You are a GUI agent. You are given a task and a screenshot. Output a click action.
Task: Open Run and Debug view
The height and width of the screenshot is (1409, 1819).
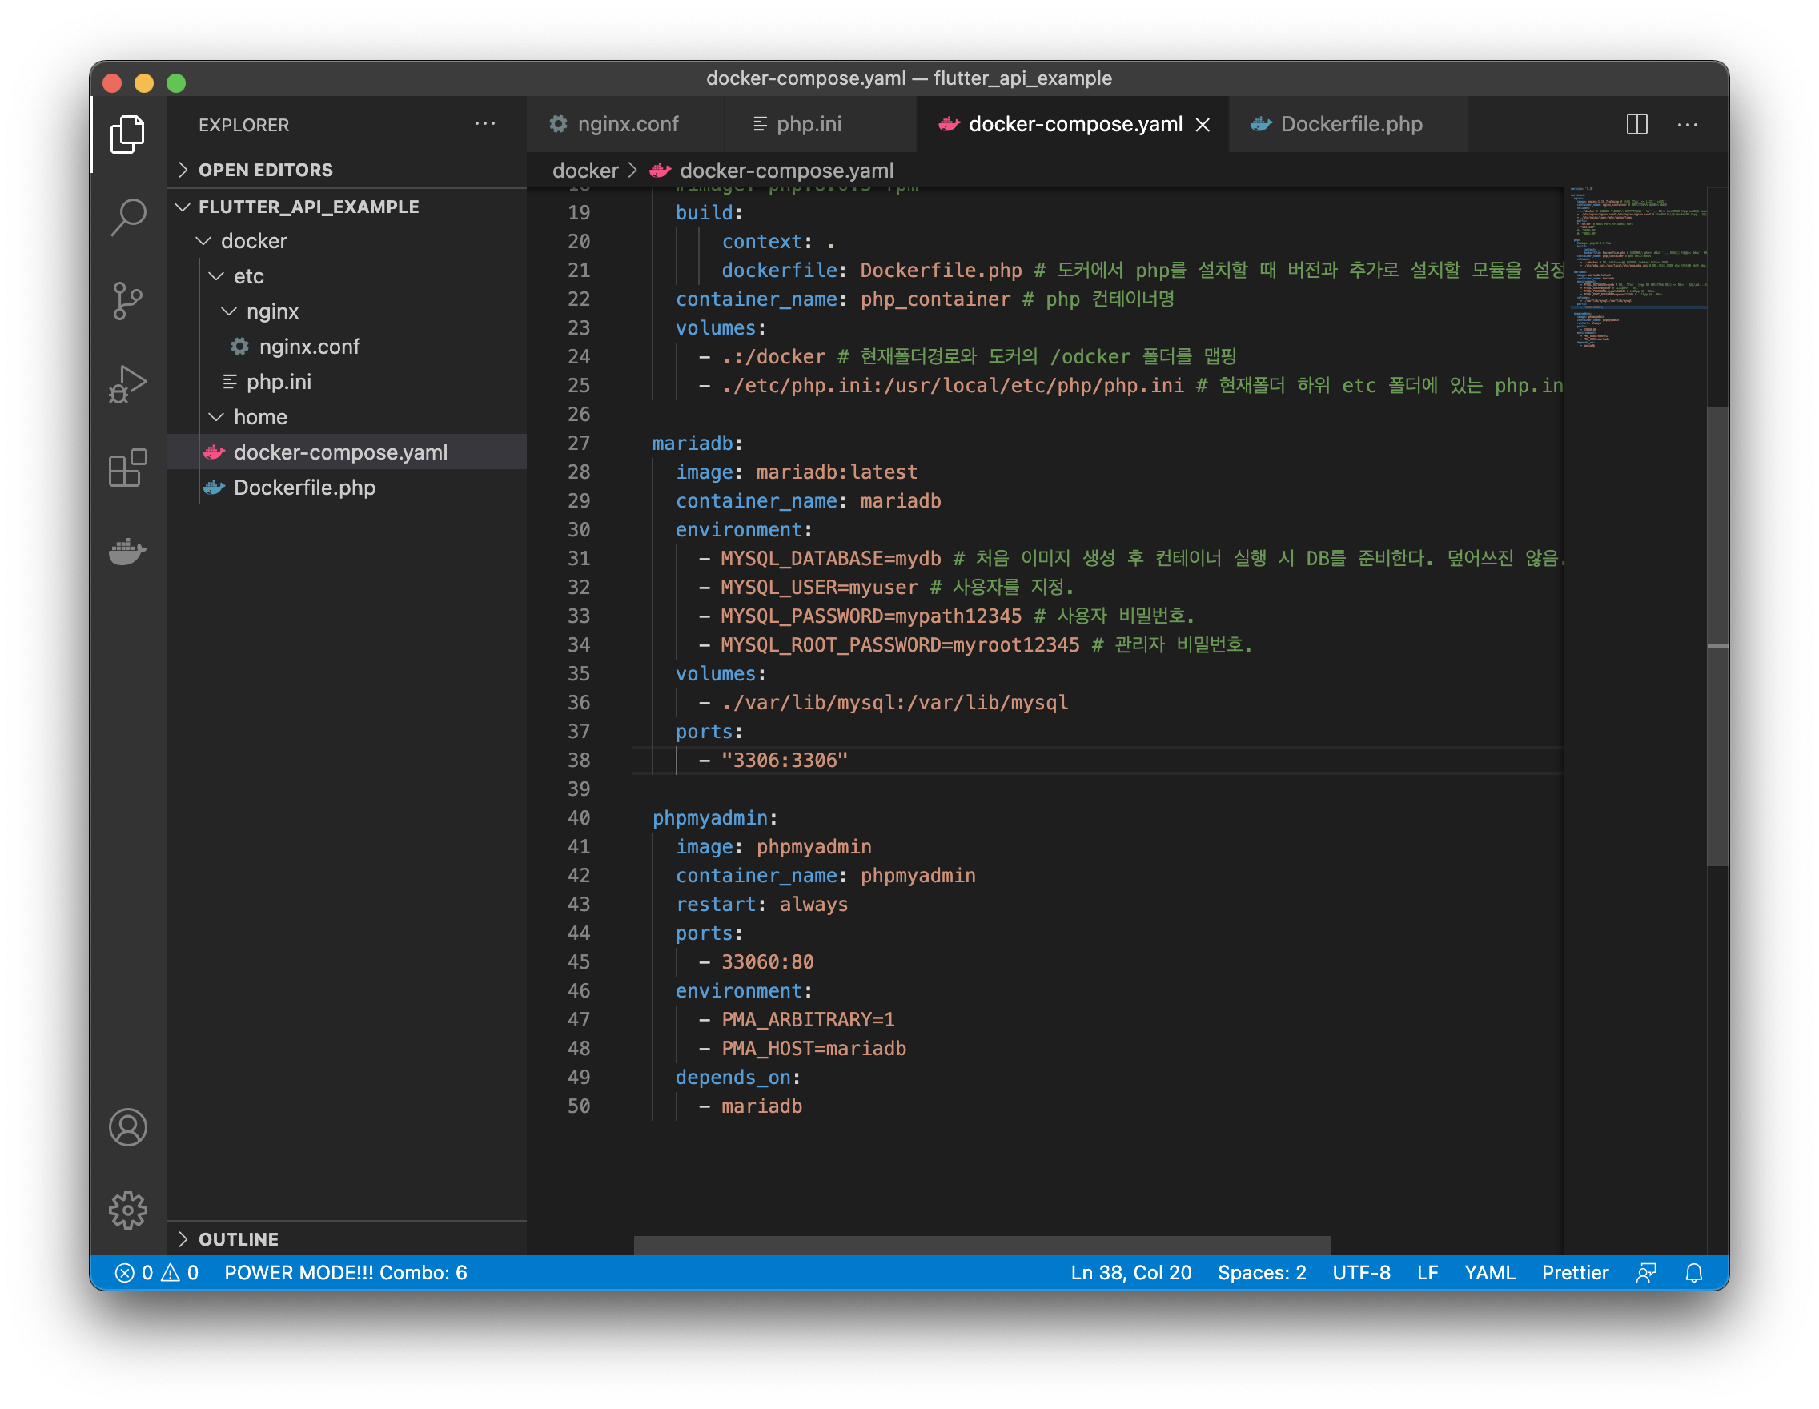tap(127, 384)
